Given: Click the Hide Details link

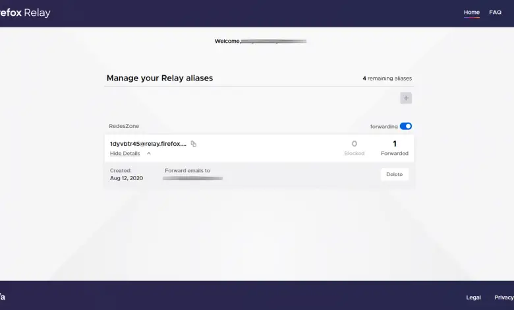Looking at the screenshot, I should coord(125,153).
